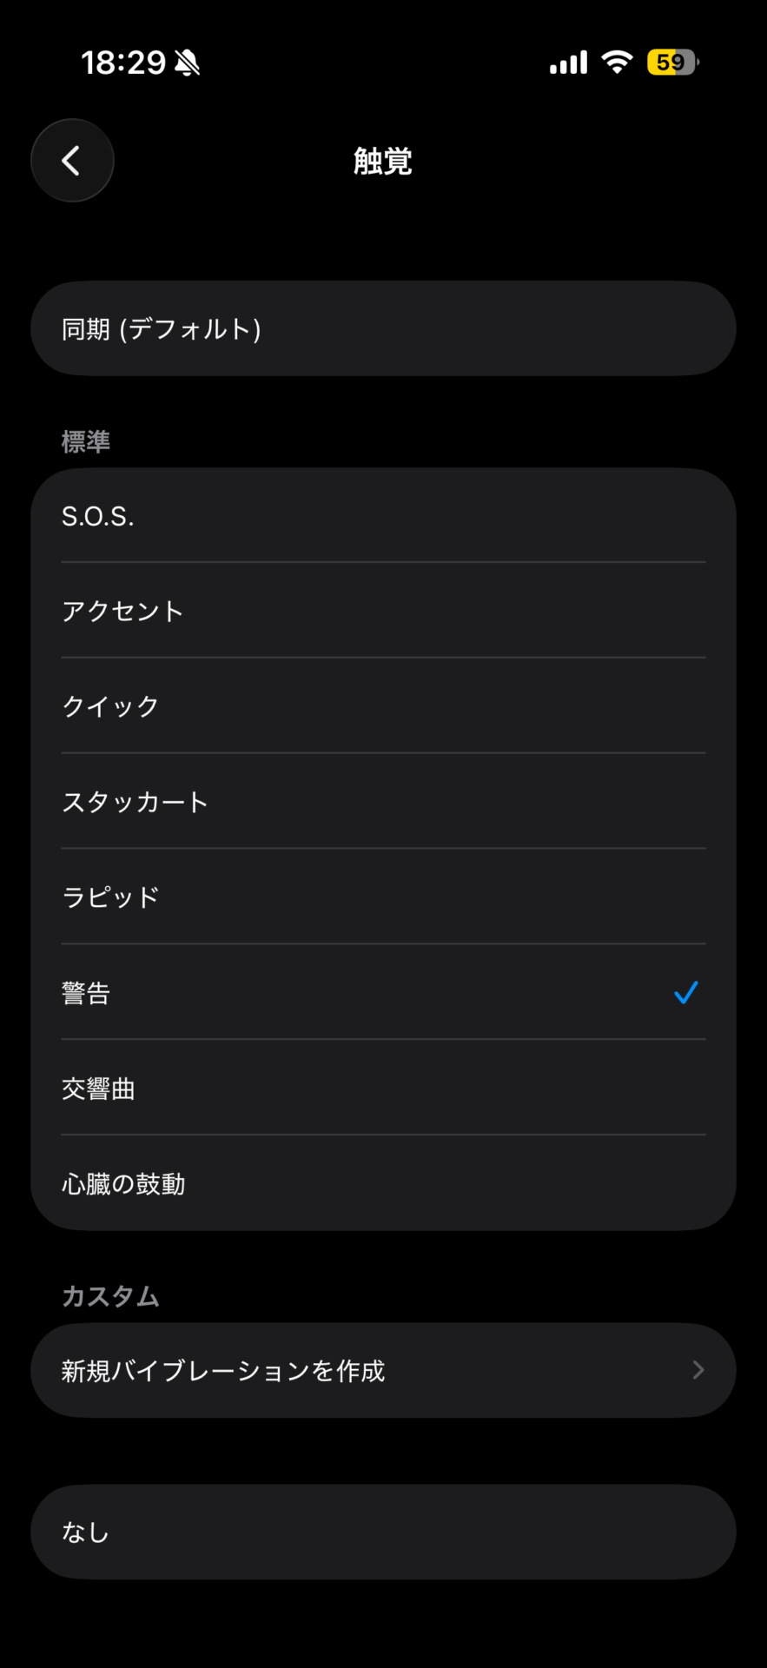Tap the battery level indicator

(x=672, y=63)
